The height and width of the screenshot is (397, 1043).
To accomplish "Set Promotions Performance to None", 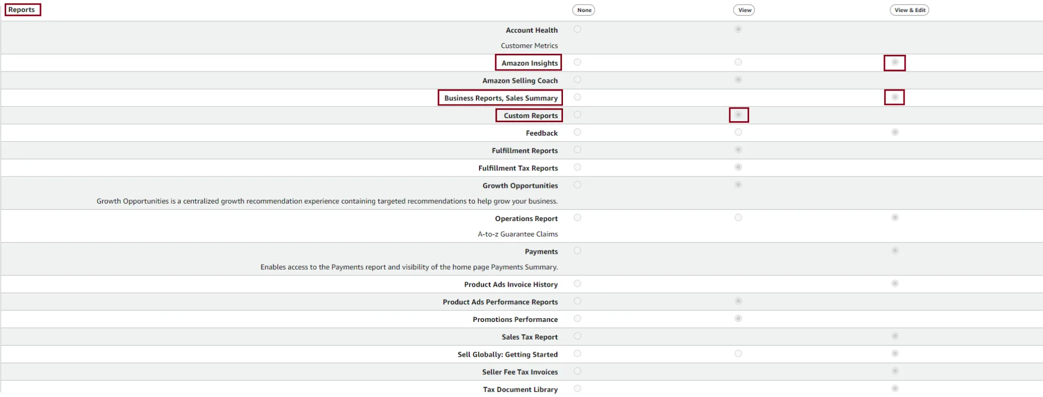I will (x=577, y=318).
